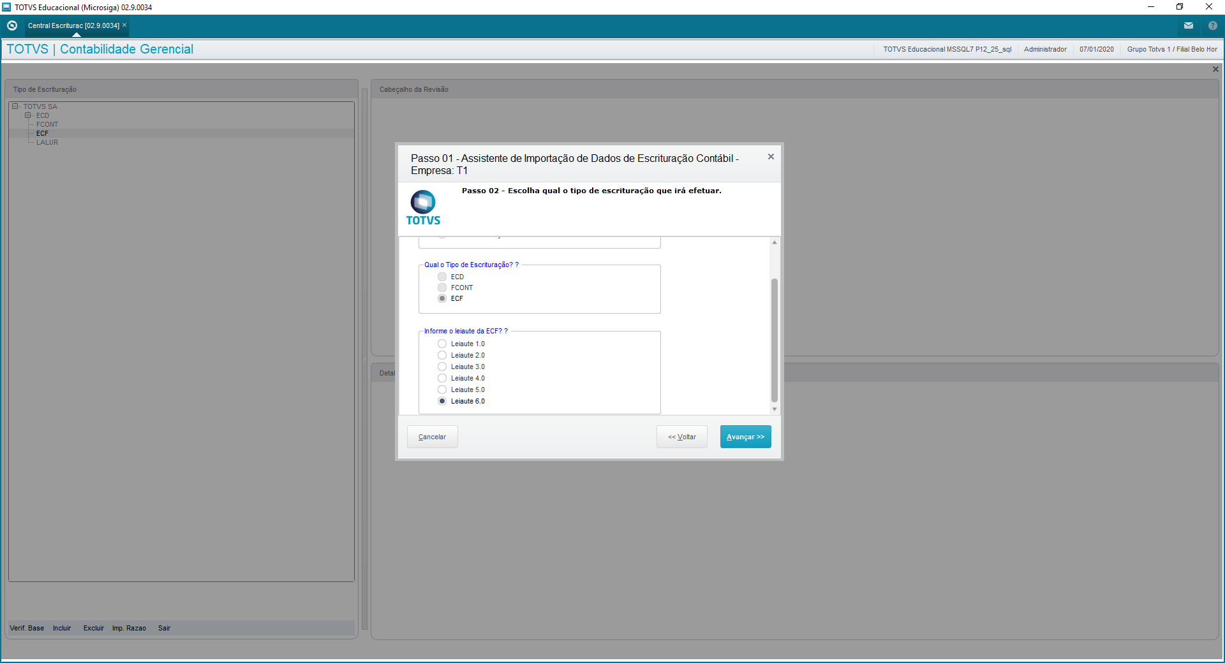The width and height of the screenshot is (1225, 663).
Task: Select LALUR in the escrituração tree
Action: pos(47,142)
